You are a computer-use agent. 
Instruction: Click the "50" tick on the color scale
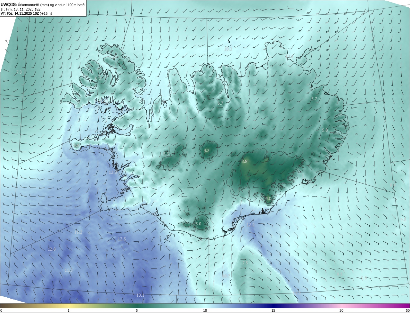tap(408, 310)
